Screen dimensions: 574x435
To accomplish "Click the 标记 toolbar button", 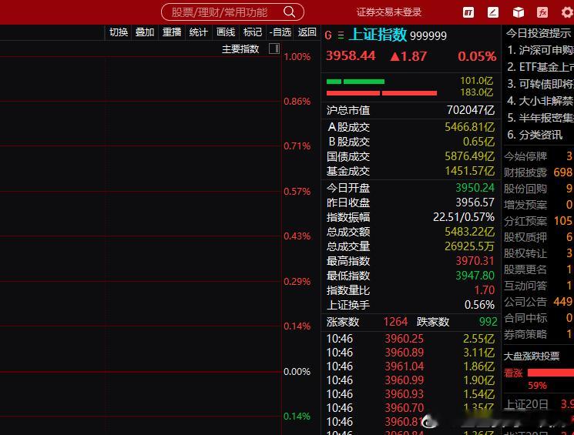I will click(x=253, y=32).
